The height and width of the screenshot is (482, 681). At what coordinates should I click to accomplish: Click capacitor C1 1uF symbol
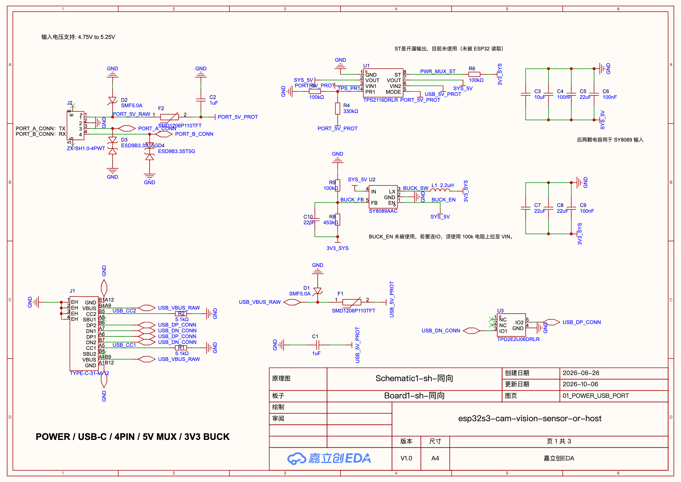pyautogui.click(x=318, y=345)
